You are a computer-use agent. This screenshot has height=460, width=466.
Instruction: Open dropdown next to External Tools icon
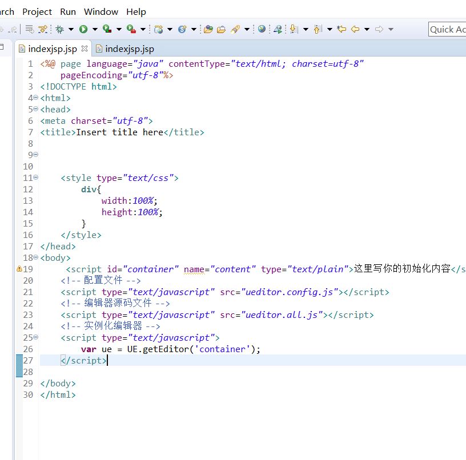click(x=143, y=30)
